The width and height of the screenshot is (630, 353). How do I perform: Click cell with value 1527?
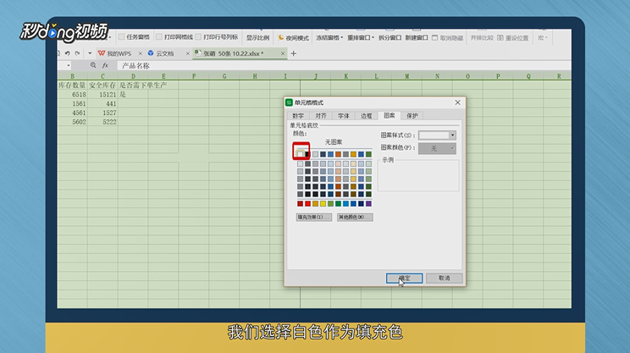(102, 113)
